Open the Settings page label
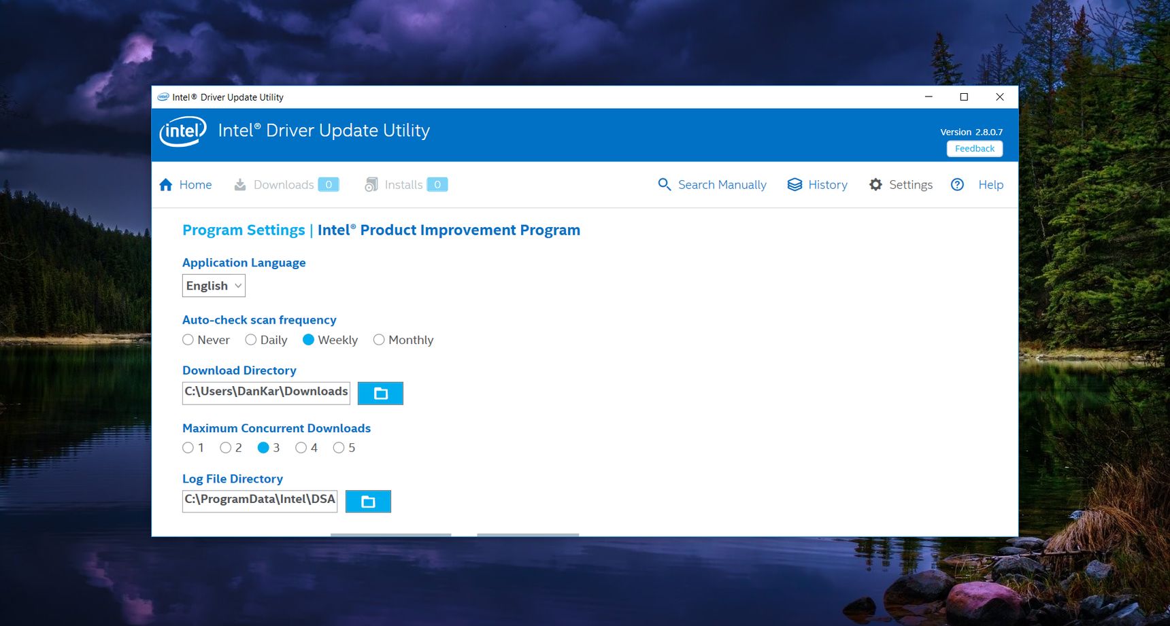 click(911, 185)
